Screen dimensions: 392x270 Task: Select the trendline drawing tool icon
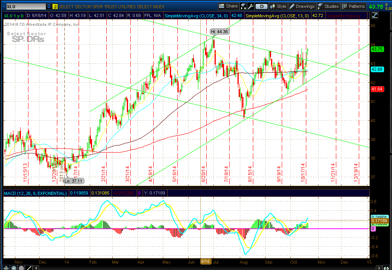pyautogui.click(x=29, y=268)
